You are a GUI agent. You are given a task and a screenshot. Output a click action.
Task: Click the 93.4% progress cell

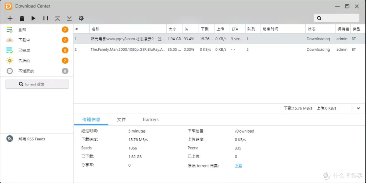click(x=189, y=39)
